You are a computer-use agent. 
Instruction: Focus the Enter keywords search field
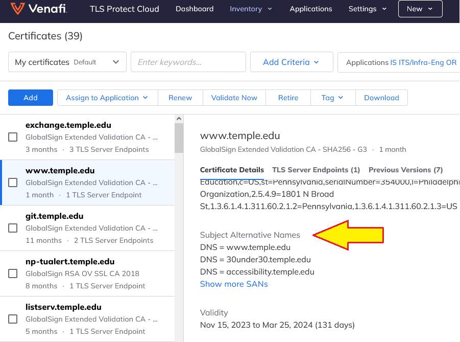(x=188, y=62)
